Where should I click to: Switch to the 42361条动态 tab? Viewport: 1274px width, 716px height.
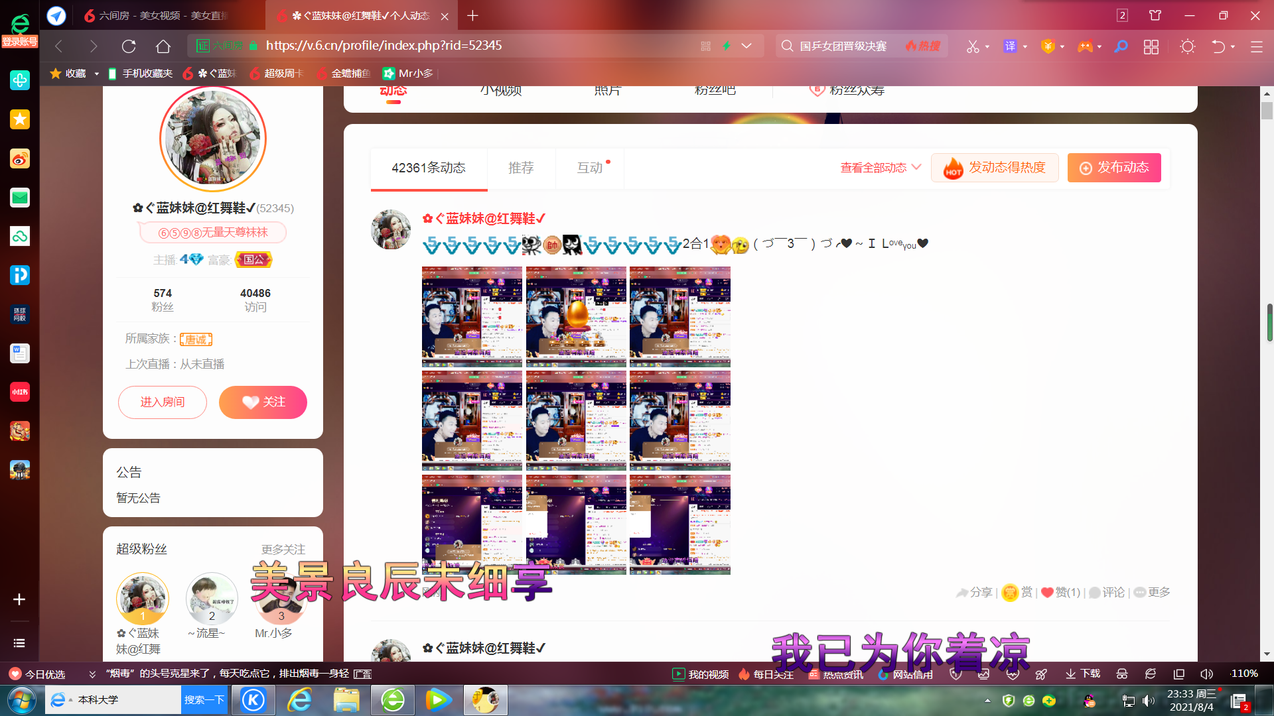click(x=429, y=168)
